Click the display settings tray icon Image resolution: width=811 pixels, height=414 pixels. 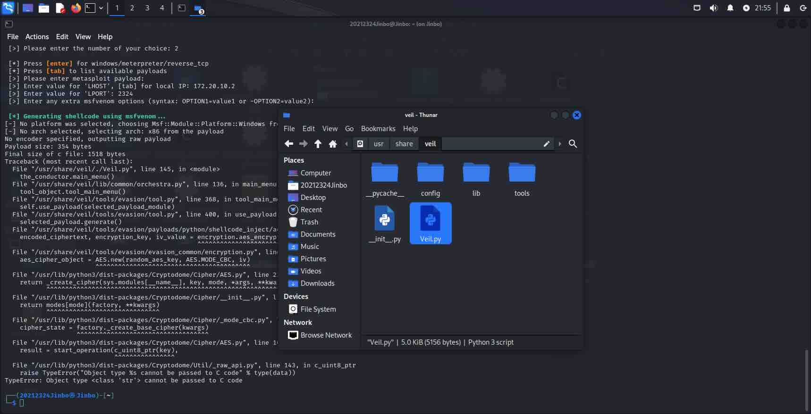pyautogui.click(x=697, y=8)
